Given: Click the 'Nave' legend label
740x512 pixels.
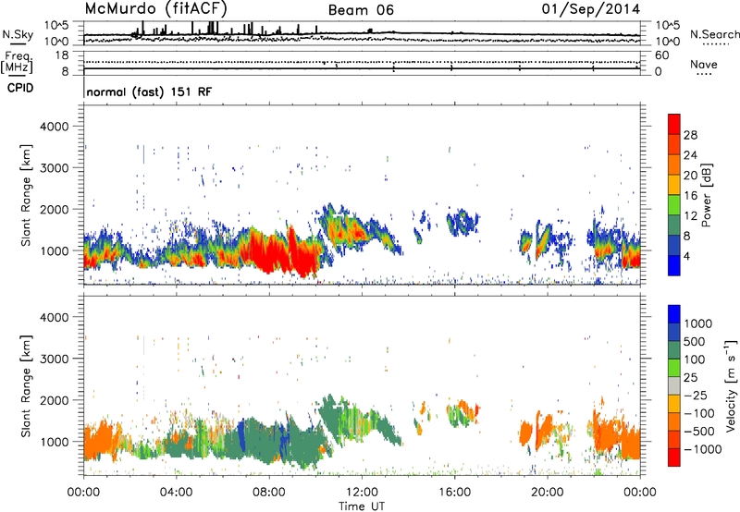Looking at the screenshot, I should click(x=704, y=65).
